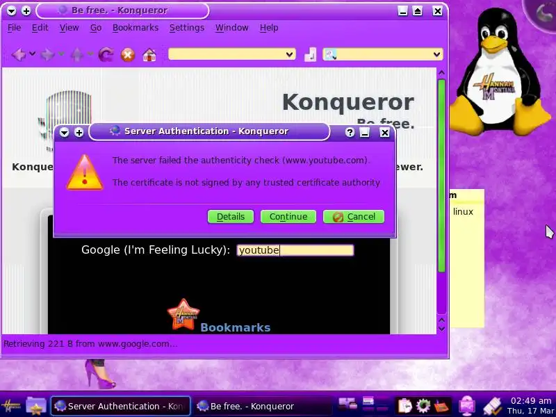
Task: Open the Up navigation dropdown arrow
Action: 90,54
